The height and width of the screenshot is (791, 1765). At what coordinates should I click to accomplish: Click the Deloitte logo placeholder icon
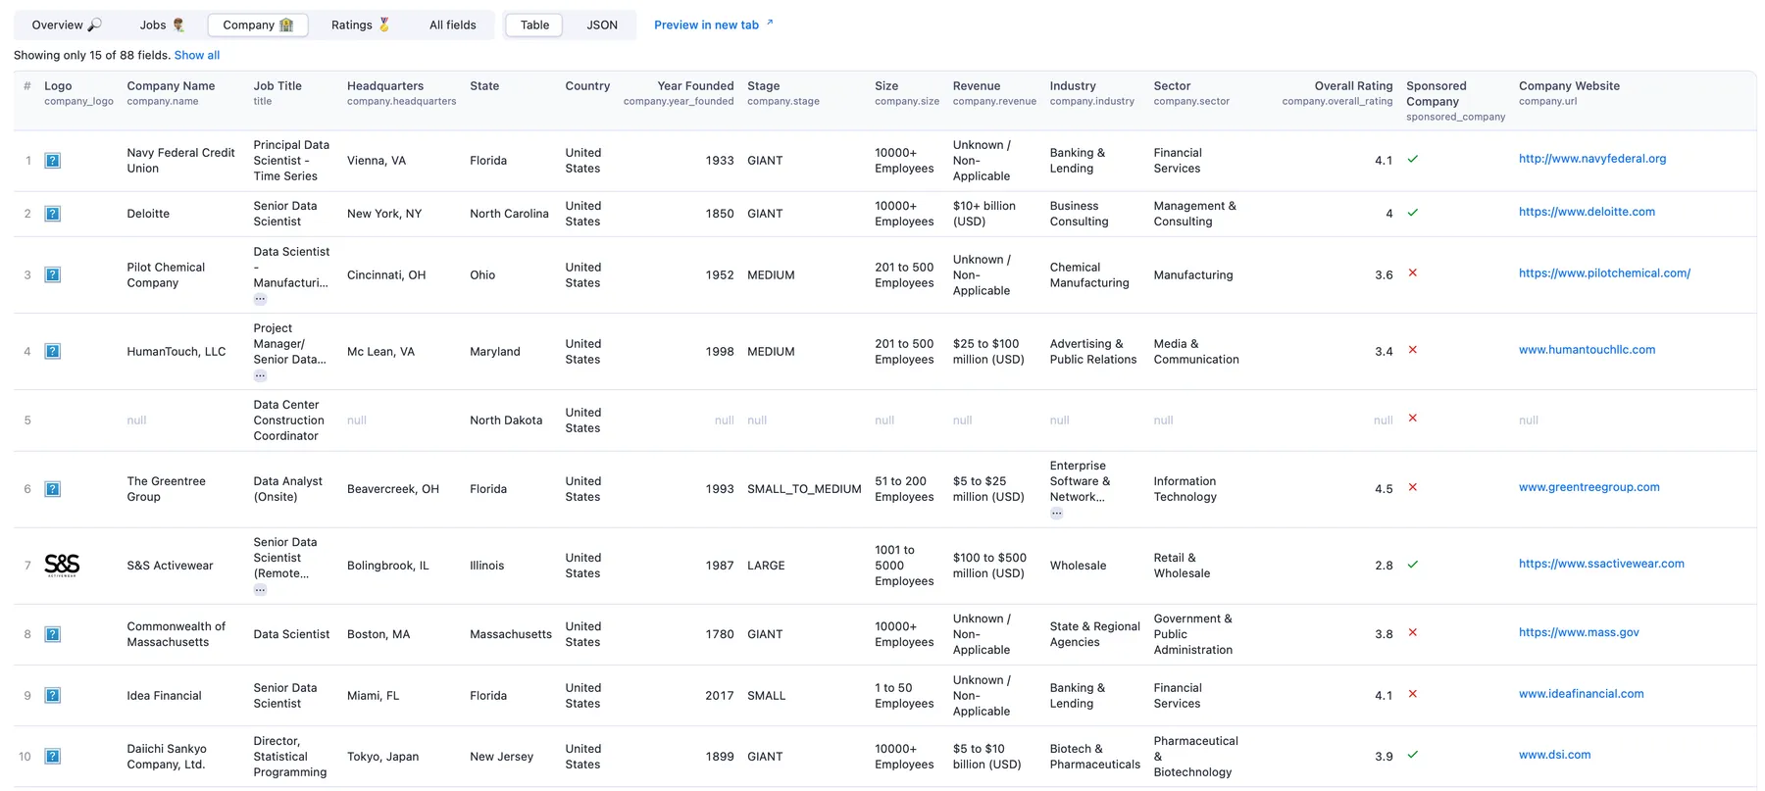pos(53,214)
